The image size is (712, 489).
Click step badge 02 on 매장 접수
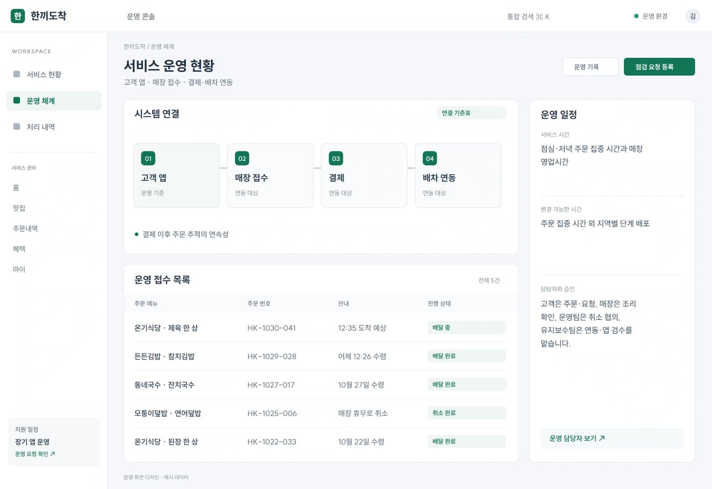click(242, 158)
